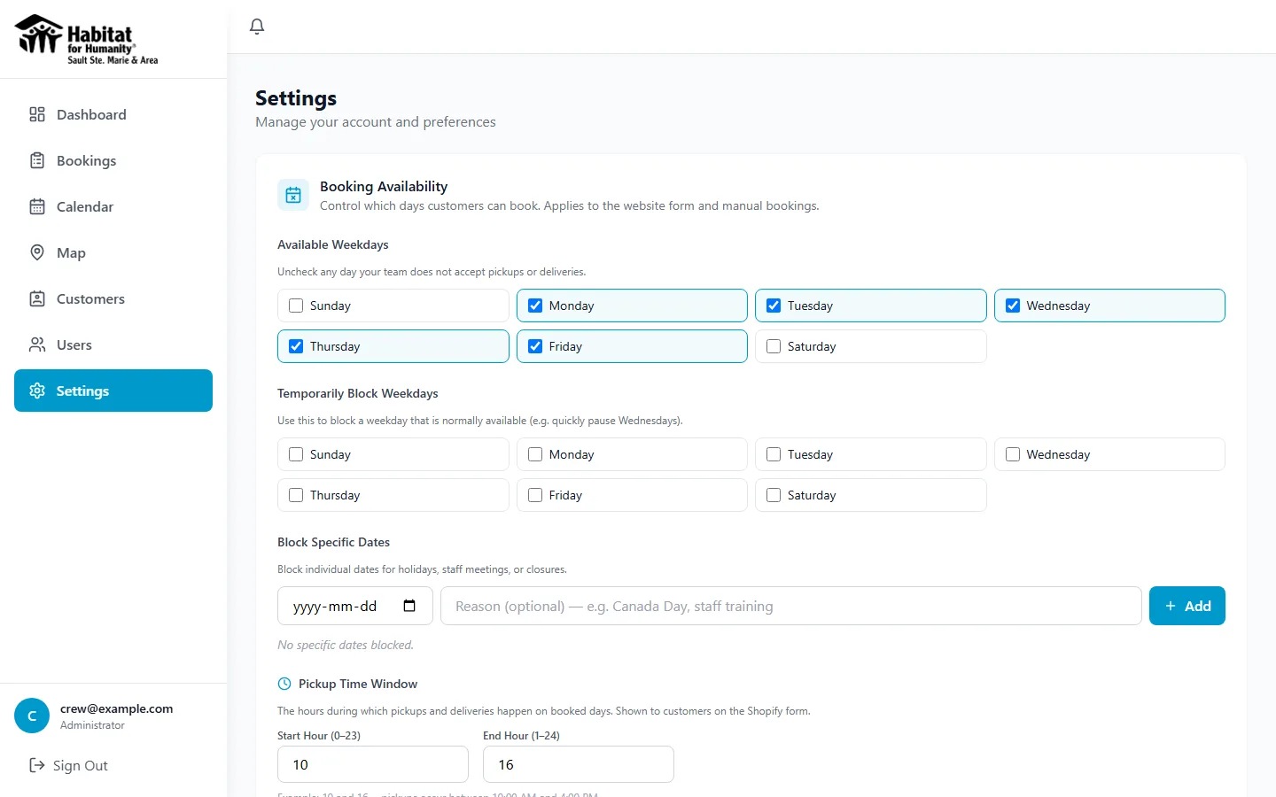
Task: Click the Habitat for Humanity logo
Action: pos(87,39)
